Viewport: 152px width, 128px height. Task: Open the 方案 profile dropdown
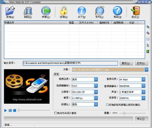tap(147, 70)
